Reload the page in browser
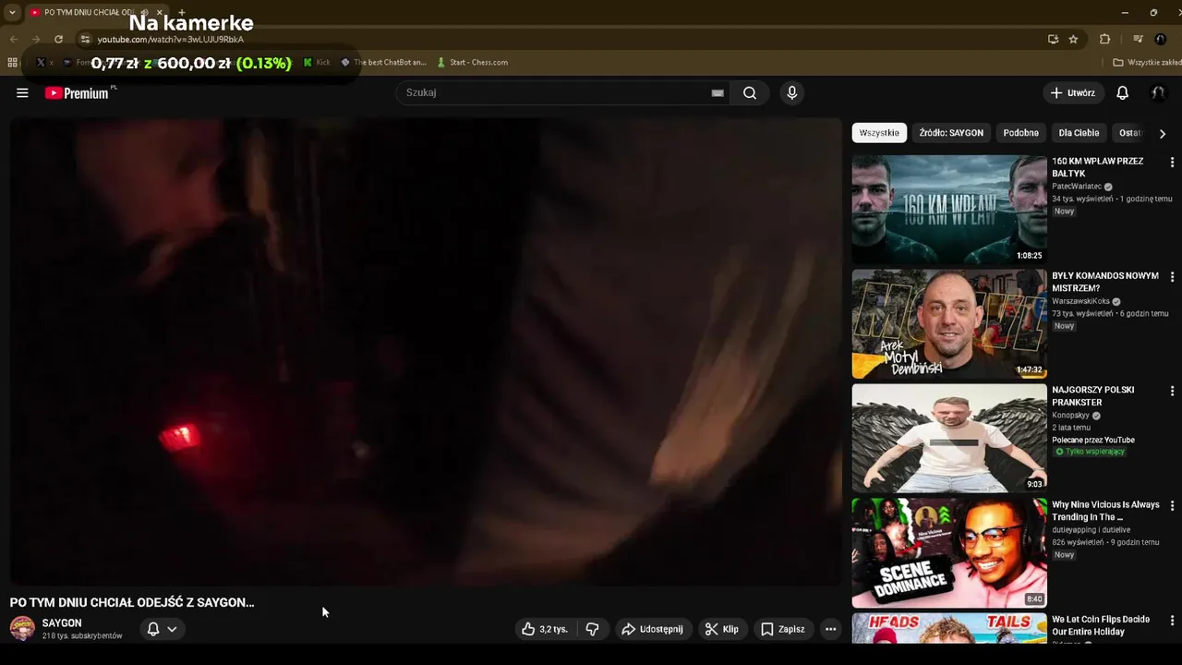 click(58, 39)
